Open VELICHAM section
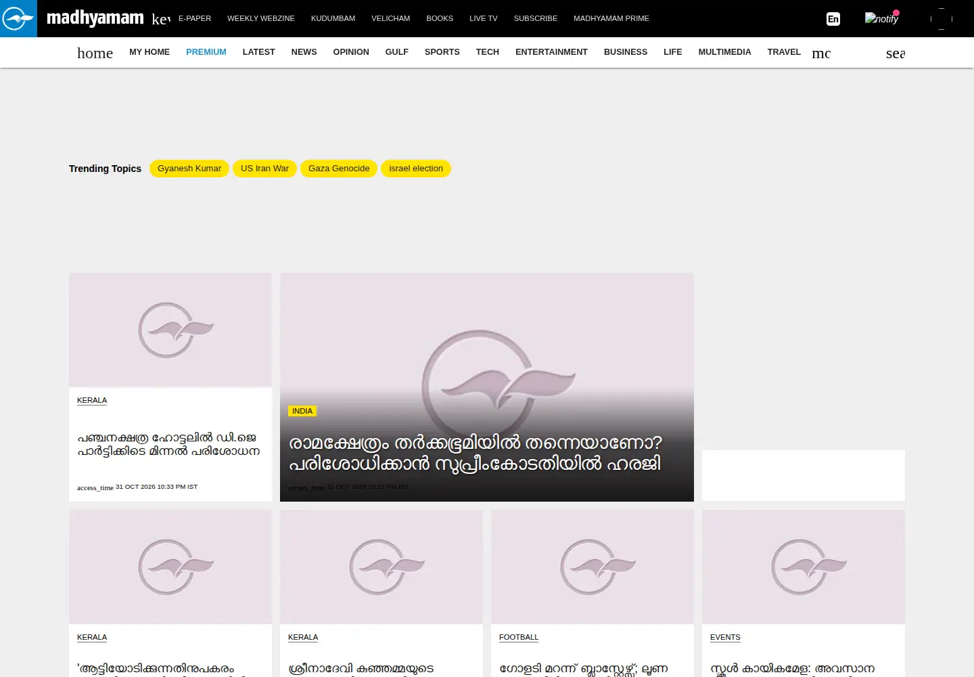Viewport: 974px width, 677px height. [390, 18]
